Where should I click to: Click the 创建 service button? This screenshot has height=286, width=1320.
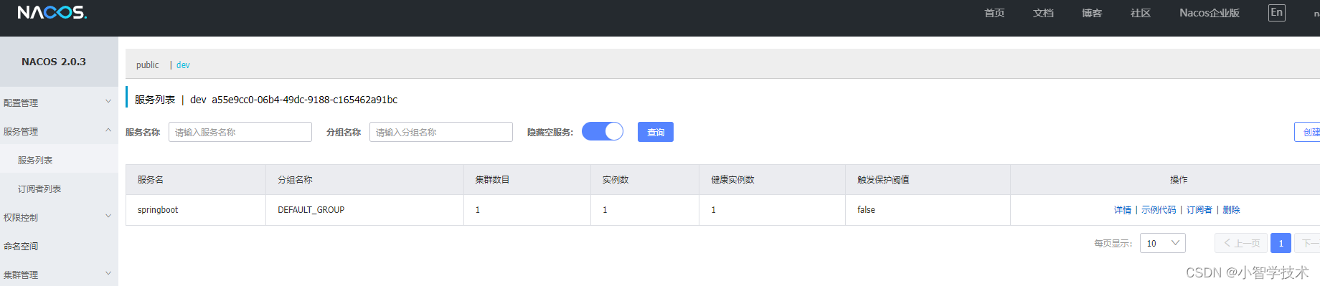click(x=1307, y=132)
